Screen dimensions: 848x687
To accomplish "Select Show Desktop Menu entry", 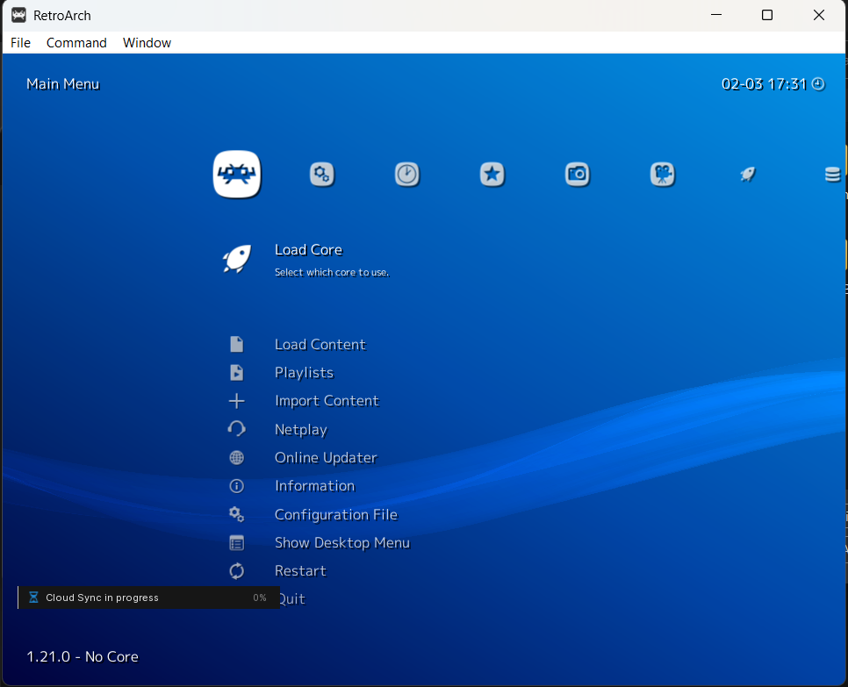I will click(x=342, y=542).
